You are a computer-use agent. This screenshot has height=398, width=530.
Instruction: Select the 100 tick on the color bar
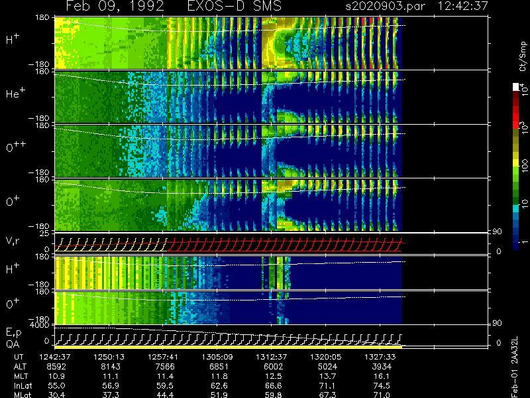pos(525,166)
